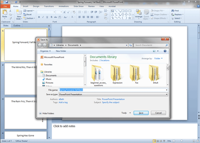Image resolution: width=200 pixels, height=143 pixels.
Task: Click the Add a tag link
Action: [63, 102]
